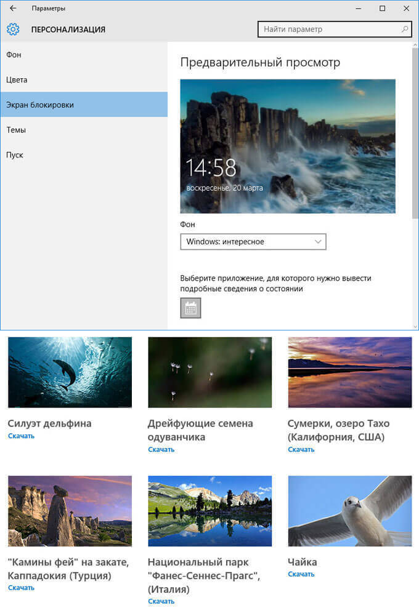Click the back arrow in title bar
Image resolution: width=419 pixels, height=608 pixels.
[13, 9]
